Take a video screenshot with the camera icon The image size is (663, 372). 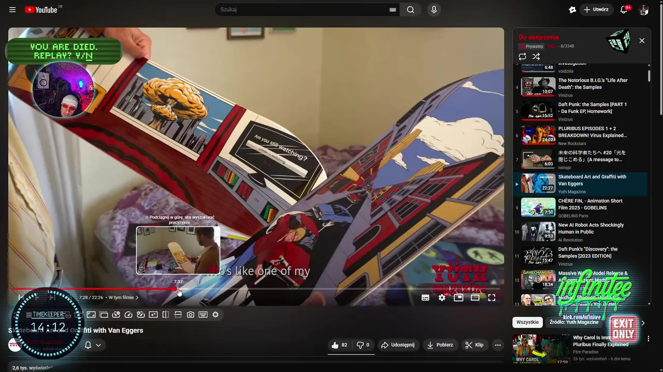tap(191, 315)
